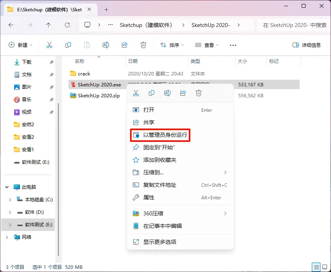Click the 标记 column header

(x=274, y=61)
